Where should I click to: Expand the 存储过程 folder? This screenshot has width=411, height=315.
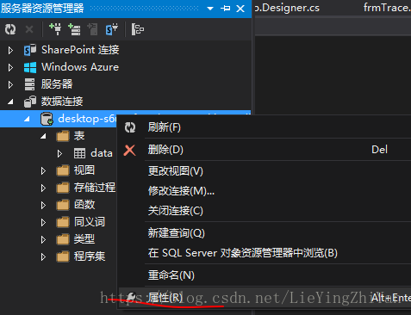tap(43, 188)
